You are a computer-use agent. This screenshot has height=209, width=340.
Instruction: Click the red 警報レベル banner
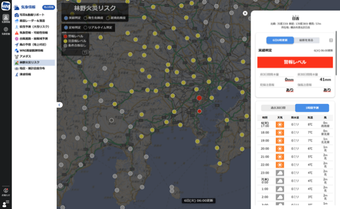point(295,62)
